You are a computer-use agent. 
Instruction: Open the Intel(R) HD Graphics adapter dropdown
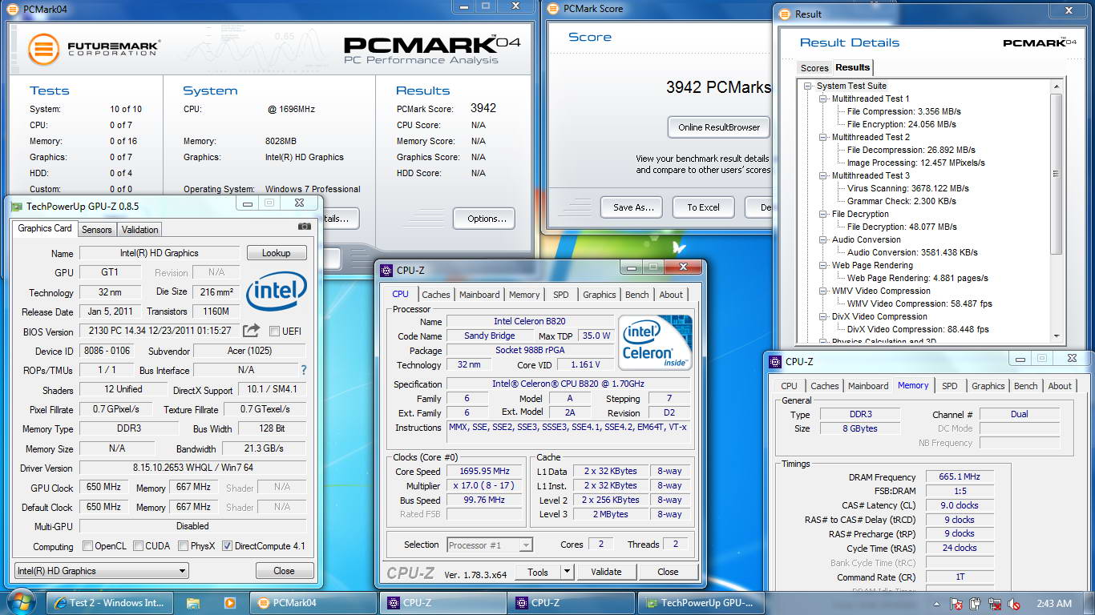pyautogui.click(x=102, y=571)
